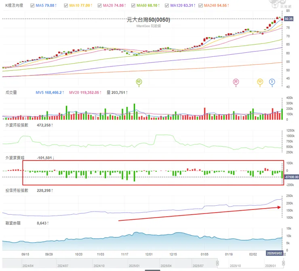299x271 pixels.
Task: Click the 外資買賣超 panel title
Action: (x=15, y=158)
